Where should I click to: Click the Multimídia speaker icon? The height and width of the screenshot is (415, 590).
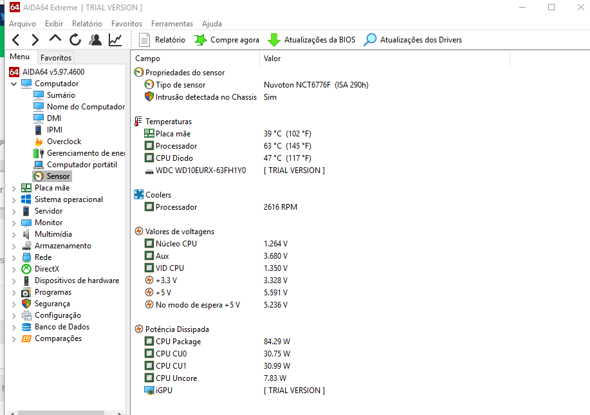coord(26,234)
